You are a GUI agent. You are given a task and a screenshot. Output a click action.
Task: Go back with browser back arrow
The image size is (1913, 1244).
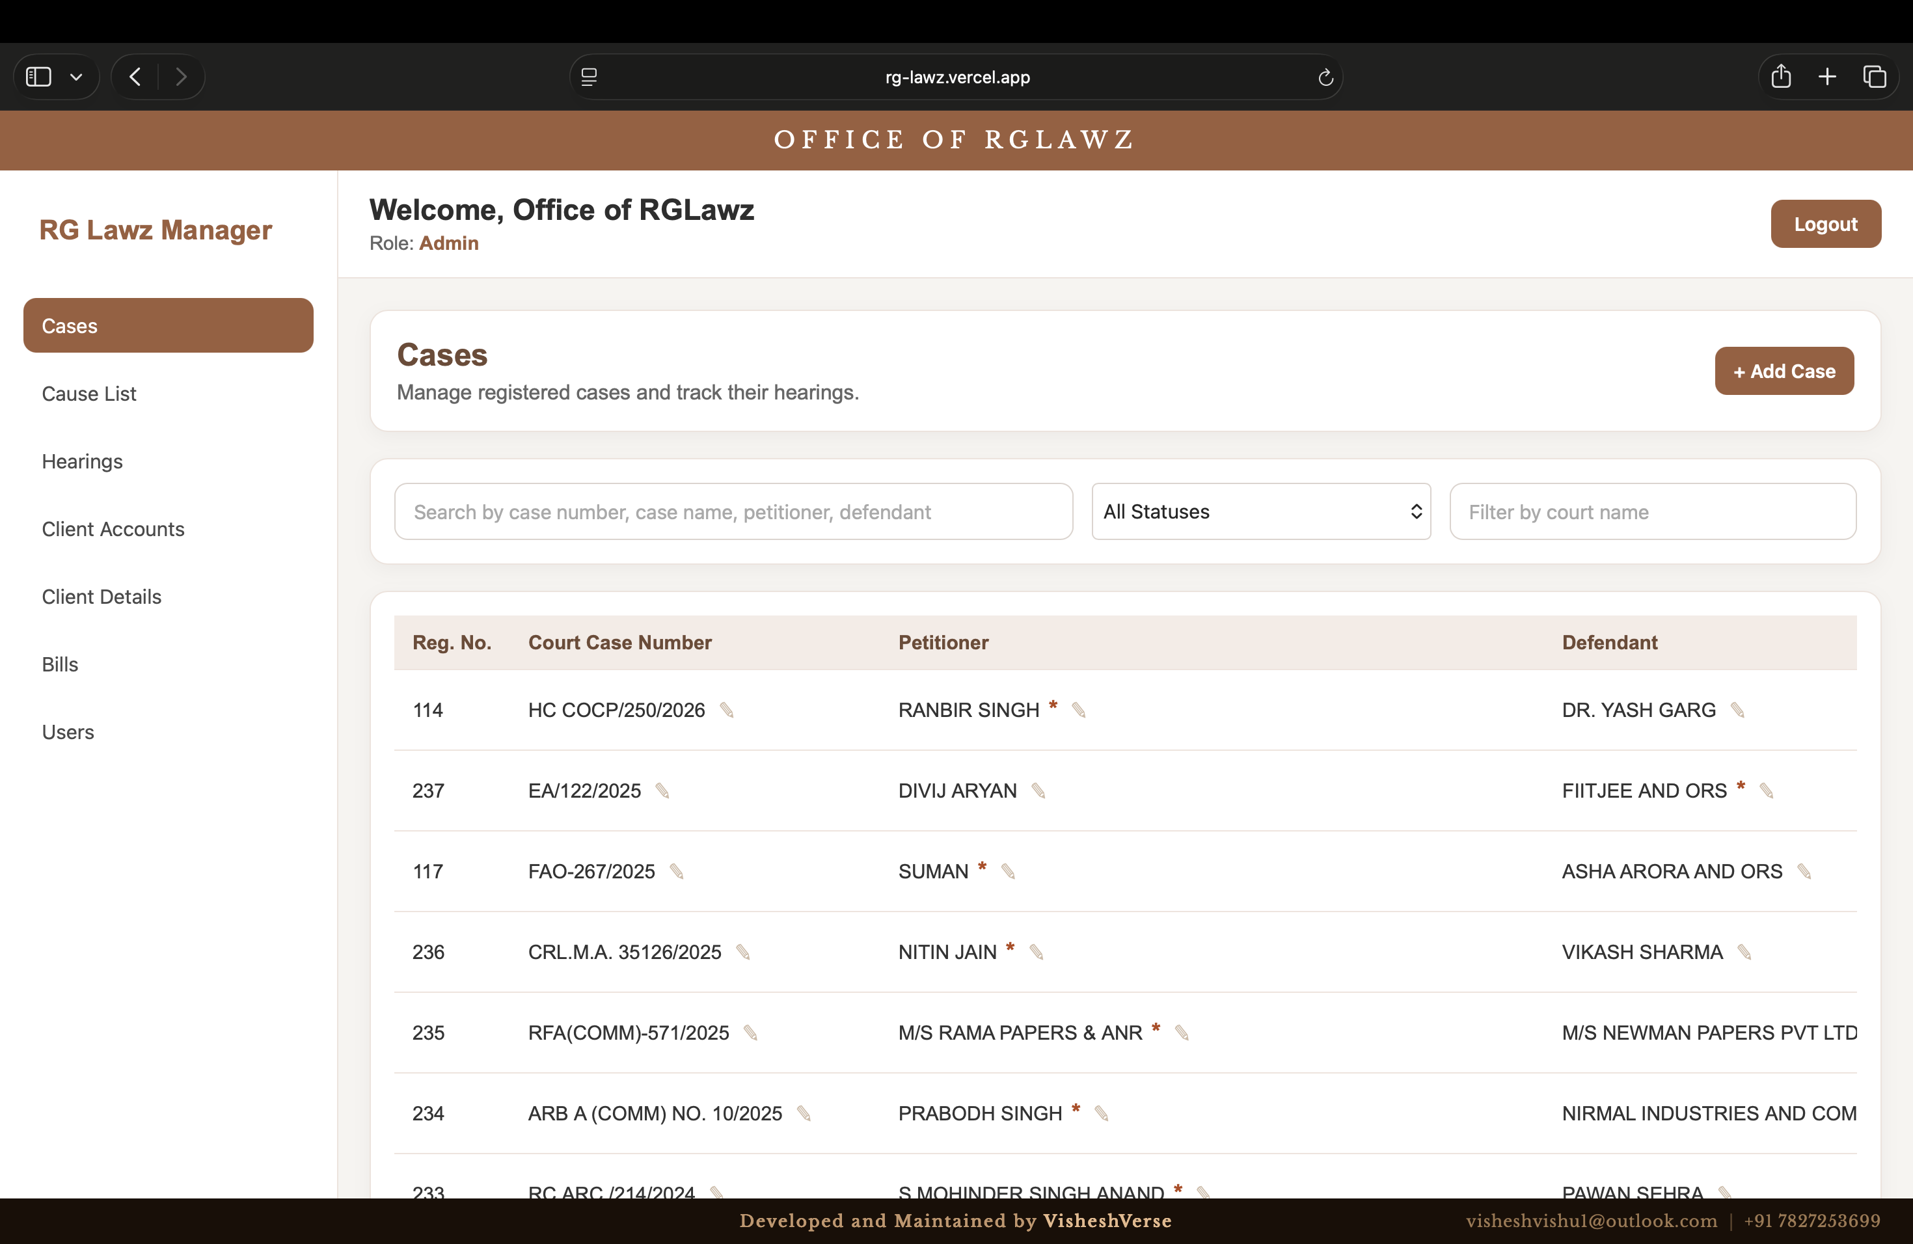(x=135, y=77)
